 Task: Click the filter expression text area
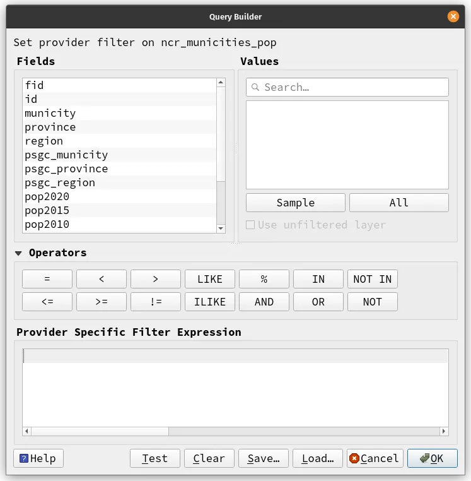pos(235,388)
